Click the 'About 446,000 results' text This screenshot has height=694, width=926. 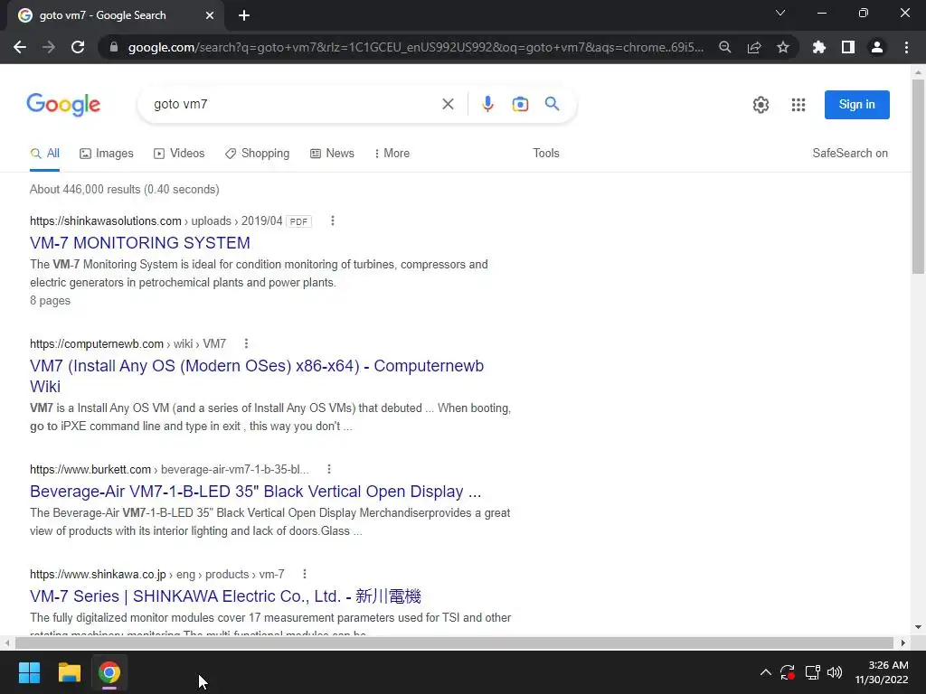pos(125,190)
